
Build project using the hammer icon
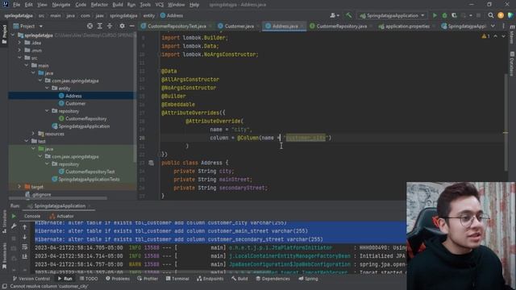point(348,15)
